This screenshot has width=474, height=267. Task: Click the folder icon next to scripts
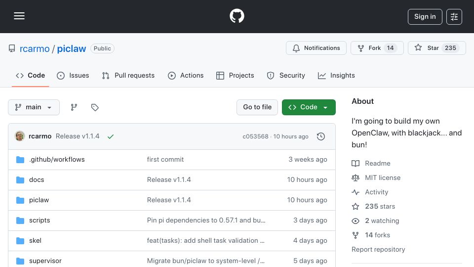coord(20,221)
